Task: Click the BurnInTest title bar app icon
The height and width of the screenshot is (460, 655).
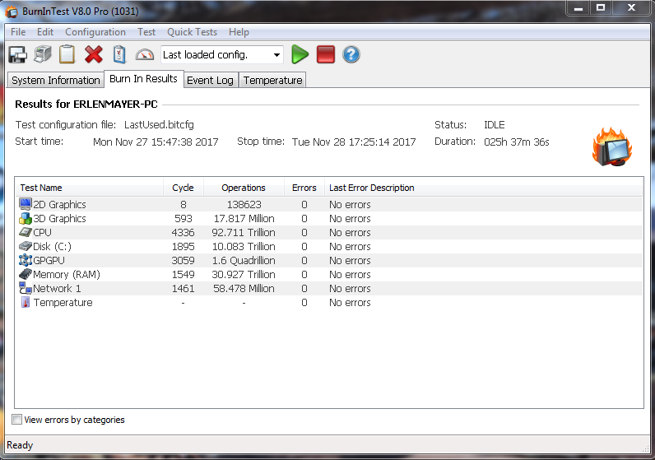Action: click(12, 12)
